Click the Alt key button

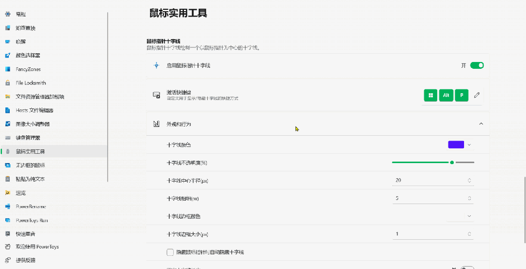[x=446, y=95]
